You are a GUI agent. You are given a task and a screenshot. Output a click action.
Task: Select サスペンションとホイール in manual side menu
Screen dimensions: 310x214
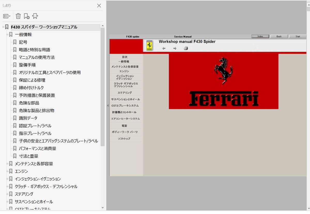coord(126,99)
